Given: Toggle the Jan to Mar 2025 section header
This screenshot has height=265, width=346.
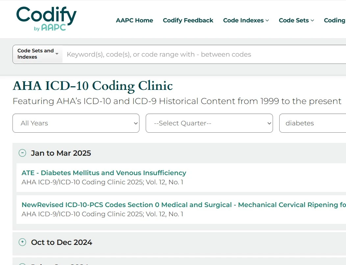Looking at the screenshot, I should tap(61, 153).
